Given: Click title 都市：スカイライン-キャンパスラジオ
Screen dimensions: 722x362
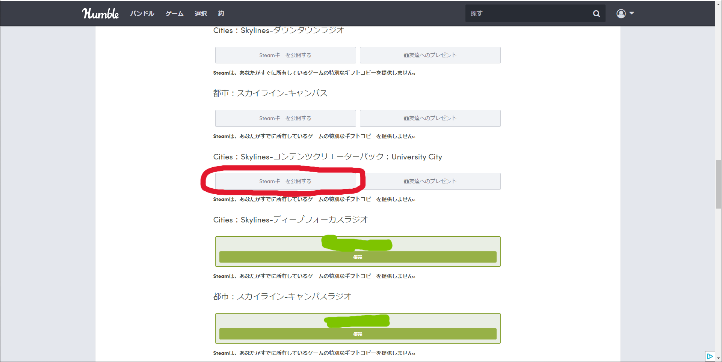Looking at the screenshot, I should [x=282, y=296].
